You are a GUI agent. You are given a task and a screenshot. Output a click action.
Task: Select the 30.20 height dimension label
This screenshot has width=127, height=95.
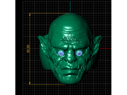pyautogui.click(x=28, y=49)
